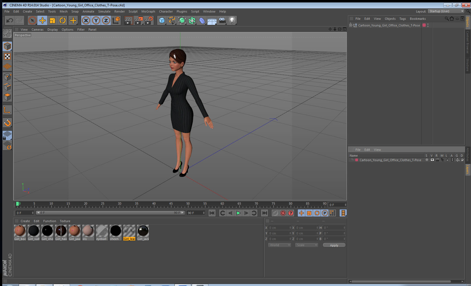Click the Apply button

[334, 245]
